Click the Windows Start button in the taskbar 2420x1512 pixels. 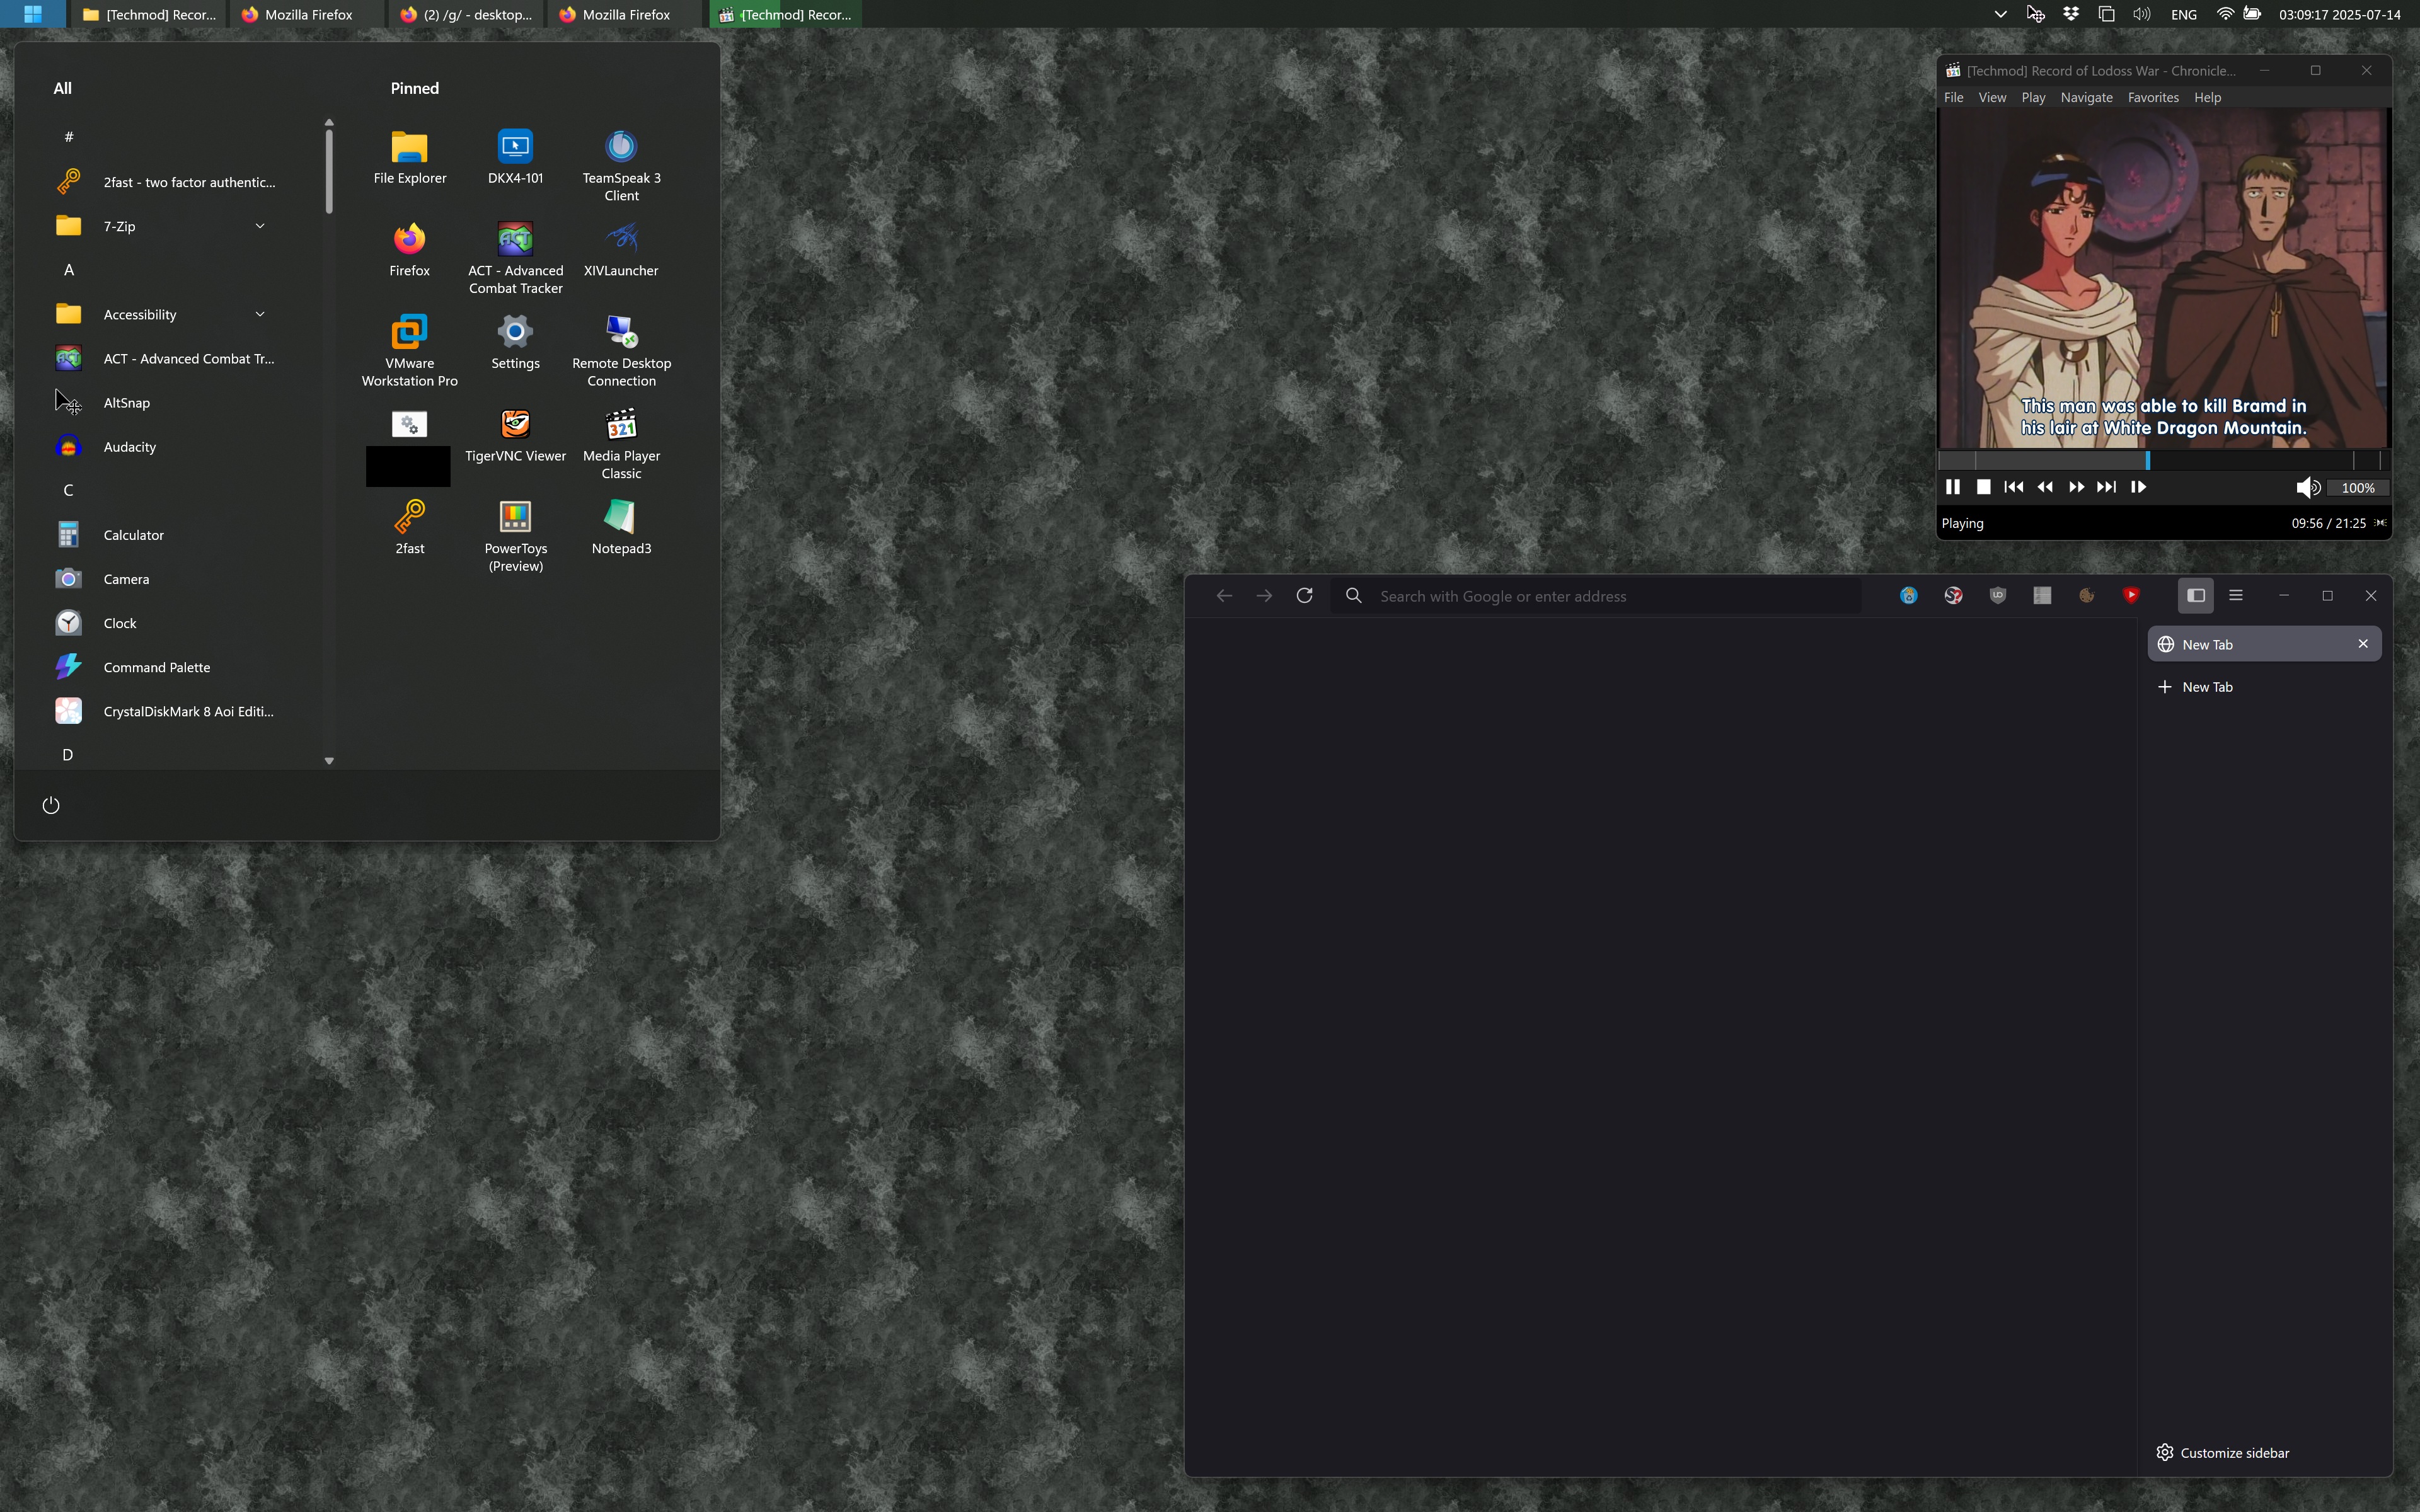[32, 14]
